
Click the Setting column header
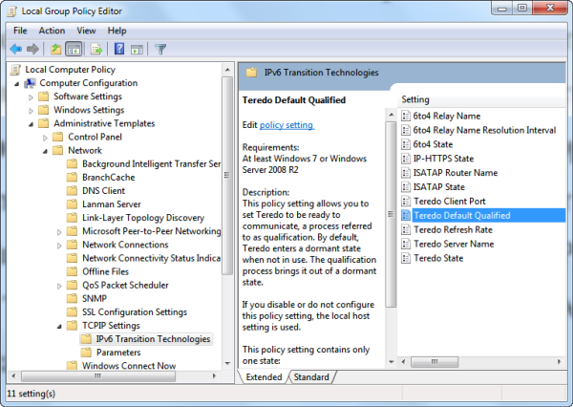415,99
